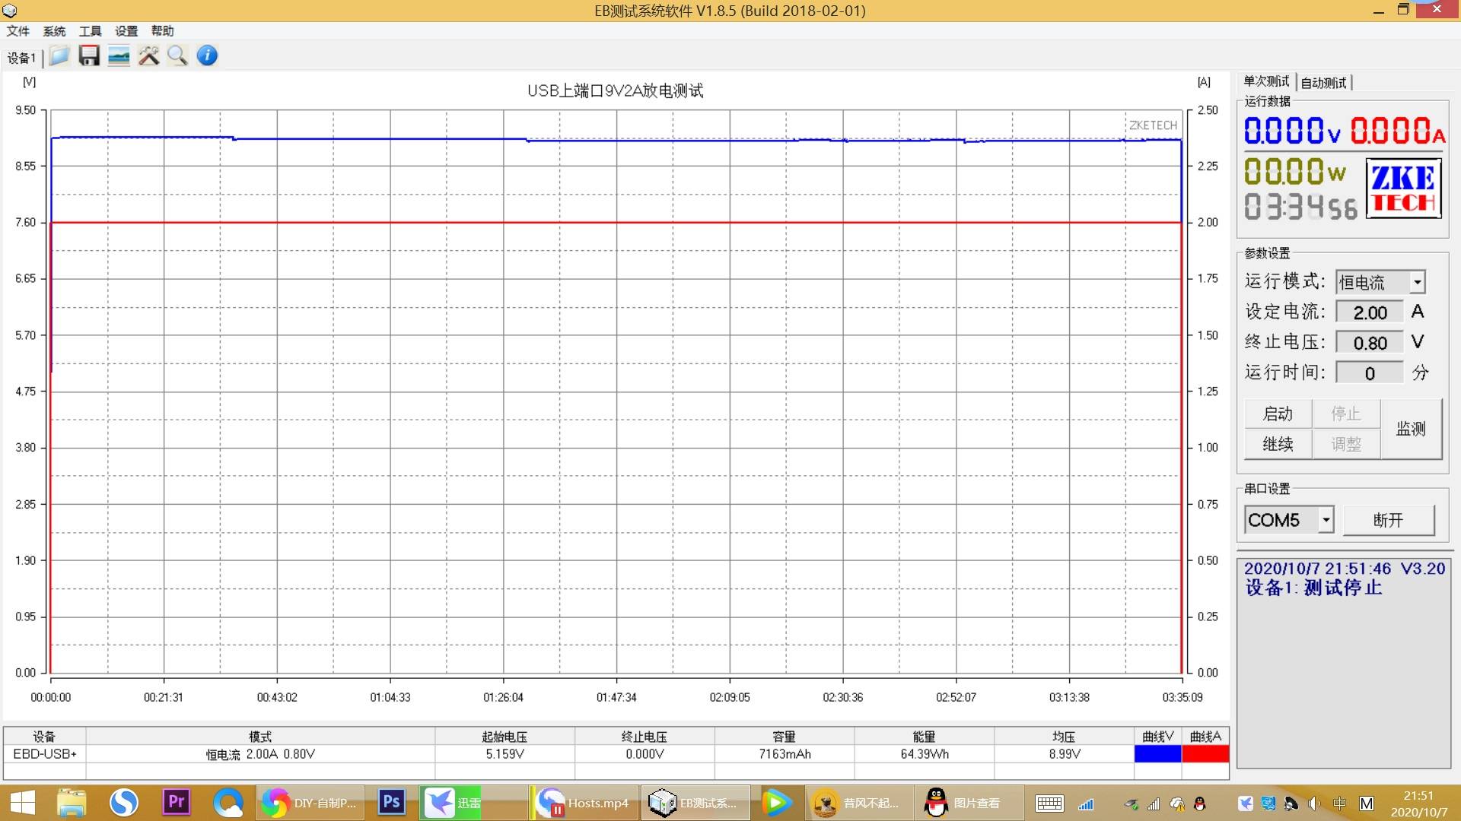The width and height of the screenshot is (1461, 821).
Task: Click the 8.99V average voltage cell
Action: (x=1065, y=754)
